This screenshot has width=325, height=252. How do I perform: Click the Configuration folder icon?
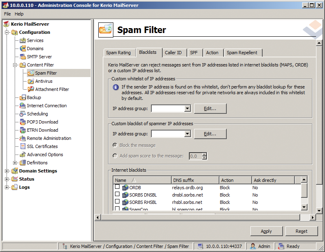15,32
